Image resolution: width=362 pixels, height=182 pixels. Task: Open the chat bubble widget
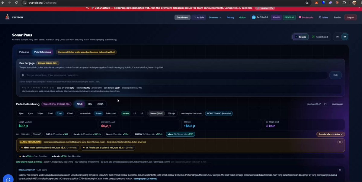[8, 179]
